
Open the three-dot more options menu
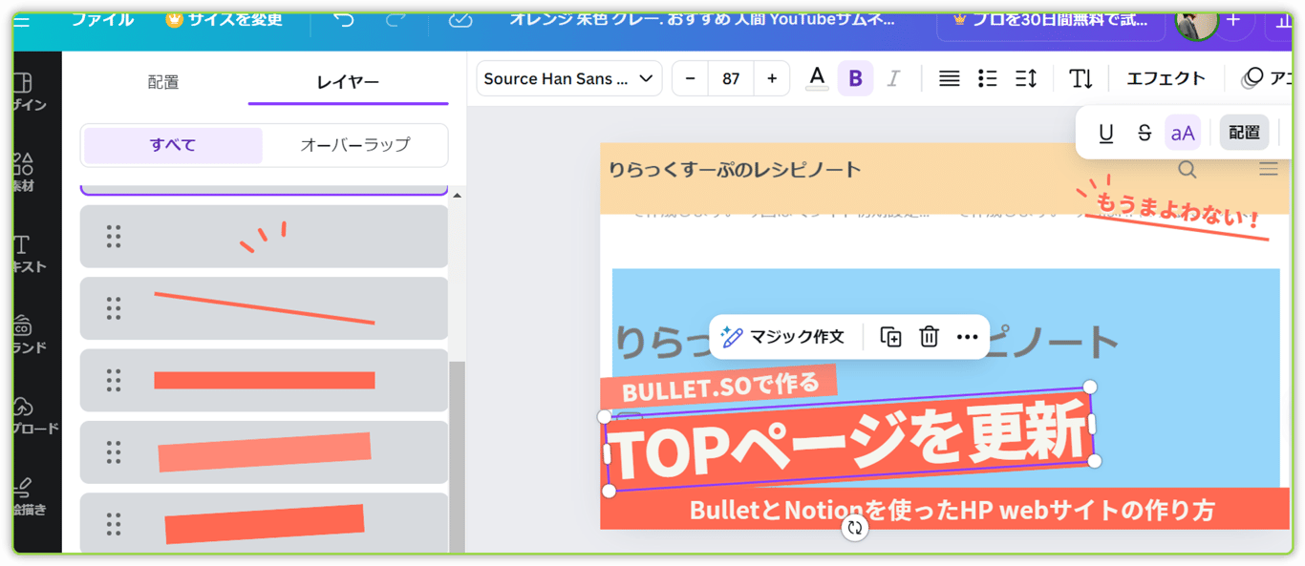click(x=967, y=337)
